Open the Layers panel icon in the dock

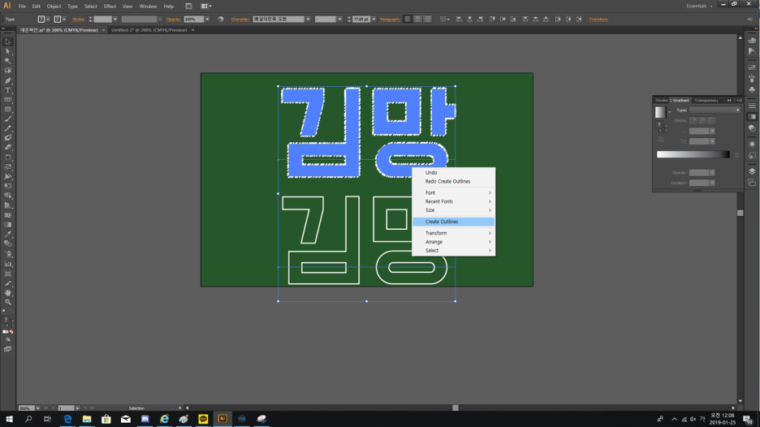pos(752,171)
